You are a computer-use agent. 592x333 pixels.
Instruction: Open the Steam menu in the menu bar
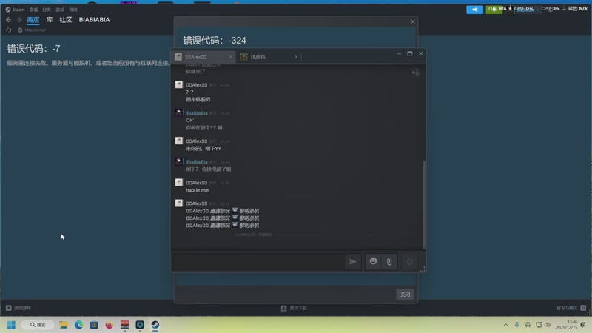(x=15, y=10)
